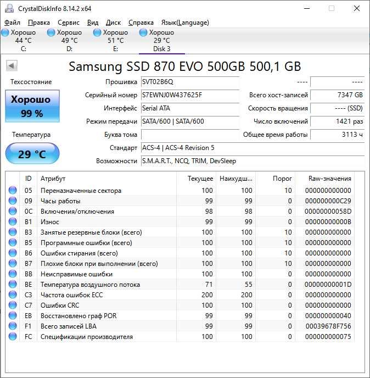Click raw value 000000000C29
Screen dimensions: 370x378
[328, 201]
